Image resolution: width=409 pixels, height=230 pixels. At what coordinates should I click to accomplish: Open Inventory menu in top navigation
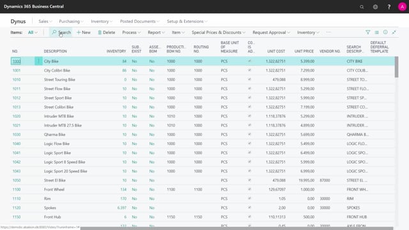[102, 21]
